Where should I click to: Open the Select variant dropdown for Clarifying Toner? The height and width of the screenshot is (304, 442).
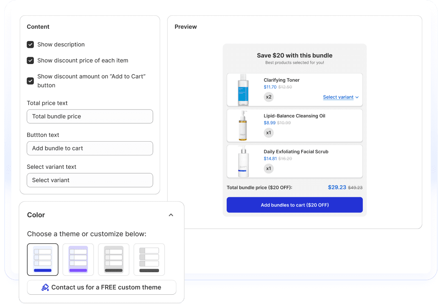(x=341, y=97)
